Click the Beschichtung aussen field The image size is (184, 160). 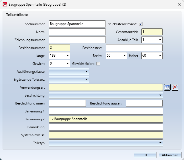pos(144,103)
